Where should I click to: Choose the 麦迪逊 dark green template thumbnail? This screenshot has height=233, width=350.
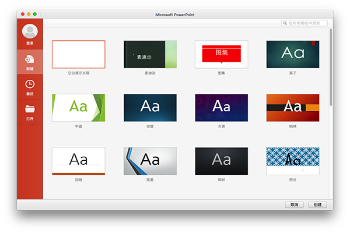(x=150, y=54)
